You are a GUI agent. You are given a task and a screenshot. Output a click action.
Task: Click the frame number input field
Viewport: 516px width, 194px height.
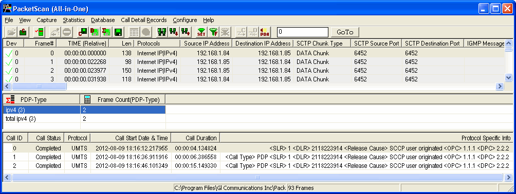click(303, 32)
